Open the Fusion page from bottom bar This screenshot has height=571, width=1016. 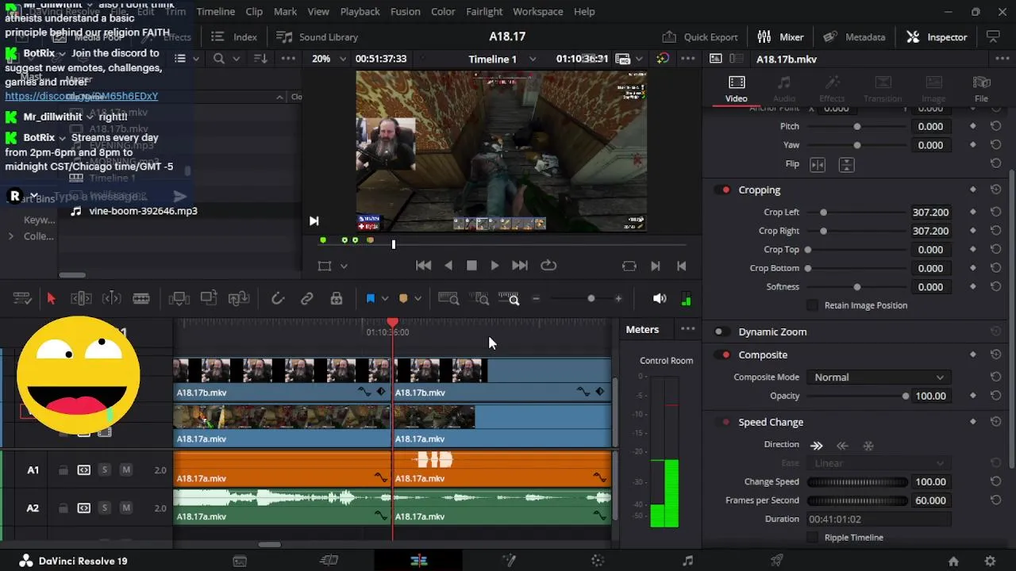click(x=509, y=561)
